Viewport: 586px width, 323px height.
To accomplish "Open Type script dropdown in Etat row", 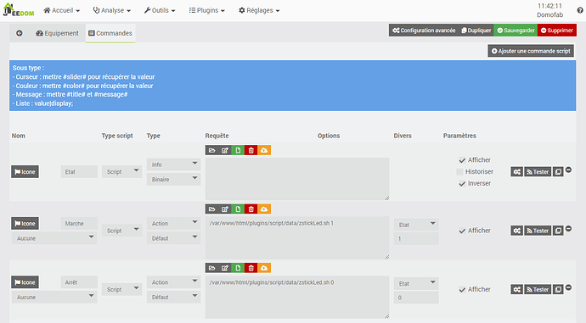I will [x=121, y=171].
